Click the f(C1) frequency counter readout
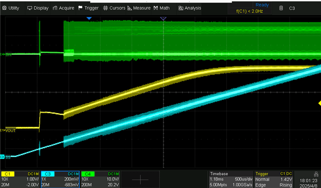The height and width of the screenshot is (188, 321). [x=250, y=11]
